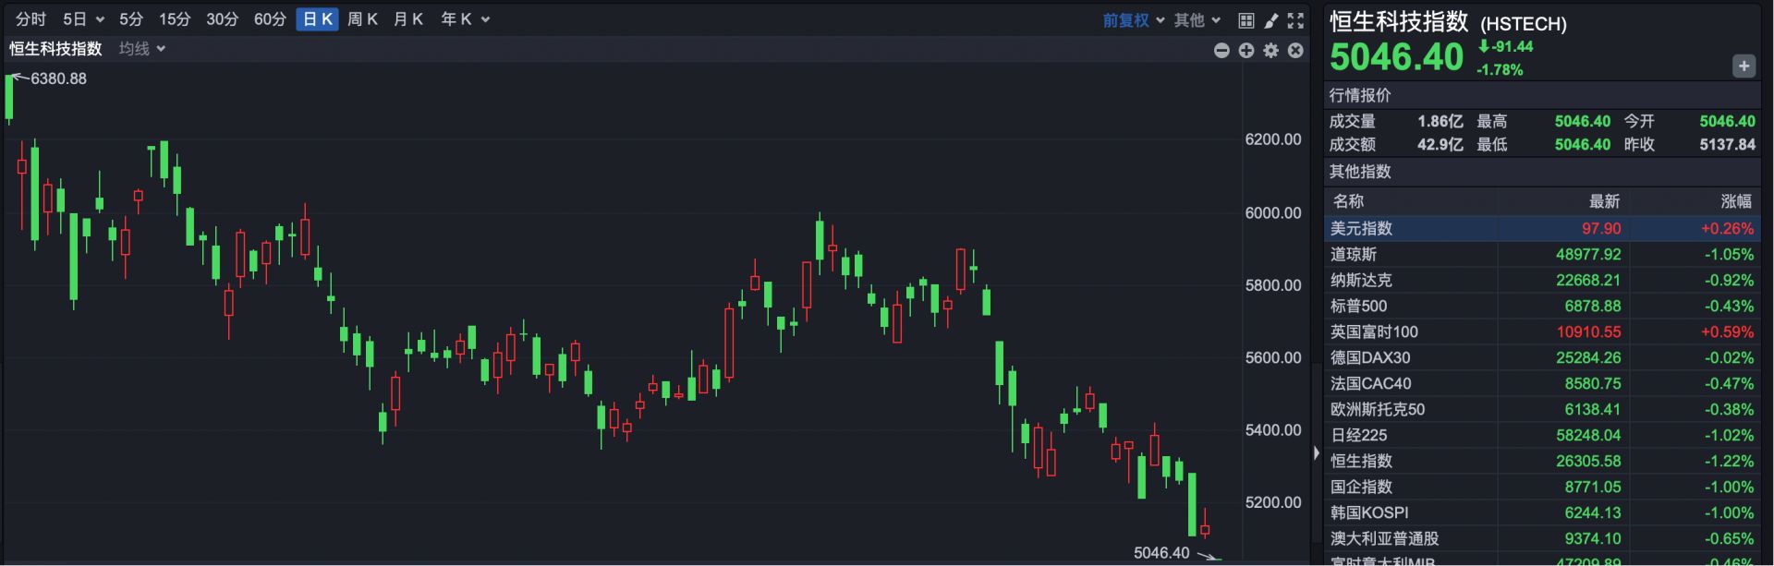
Task: Zoom out the chart with minus icon
Action: tap(1221, 51)
